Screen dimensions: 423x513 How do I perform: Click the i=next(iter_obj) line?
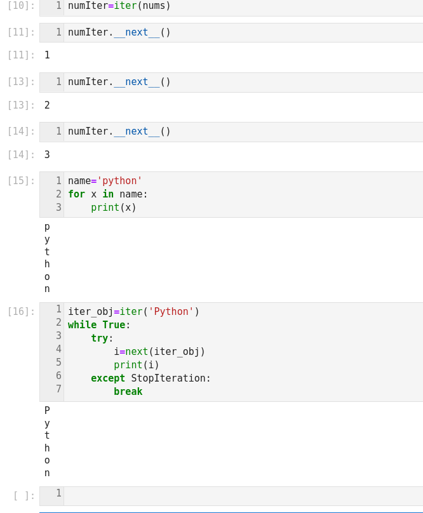159,352
